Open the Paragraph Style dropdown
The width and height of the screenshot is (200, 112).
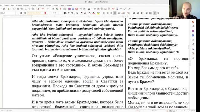[x=17, y=13]
